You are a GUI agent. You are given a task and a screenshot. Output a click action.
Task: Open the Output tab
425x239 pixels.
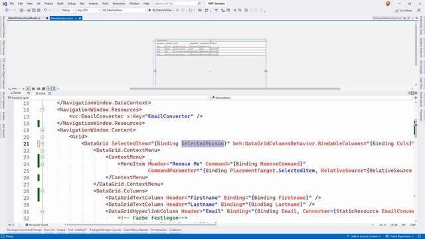click(61, 230)
